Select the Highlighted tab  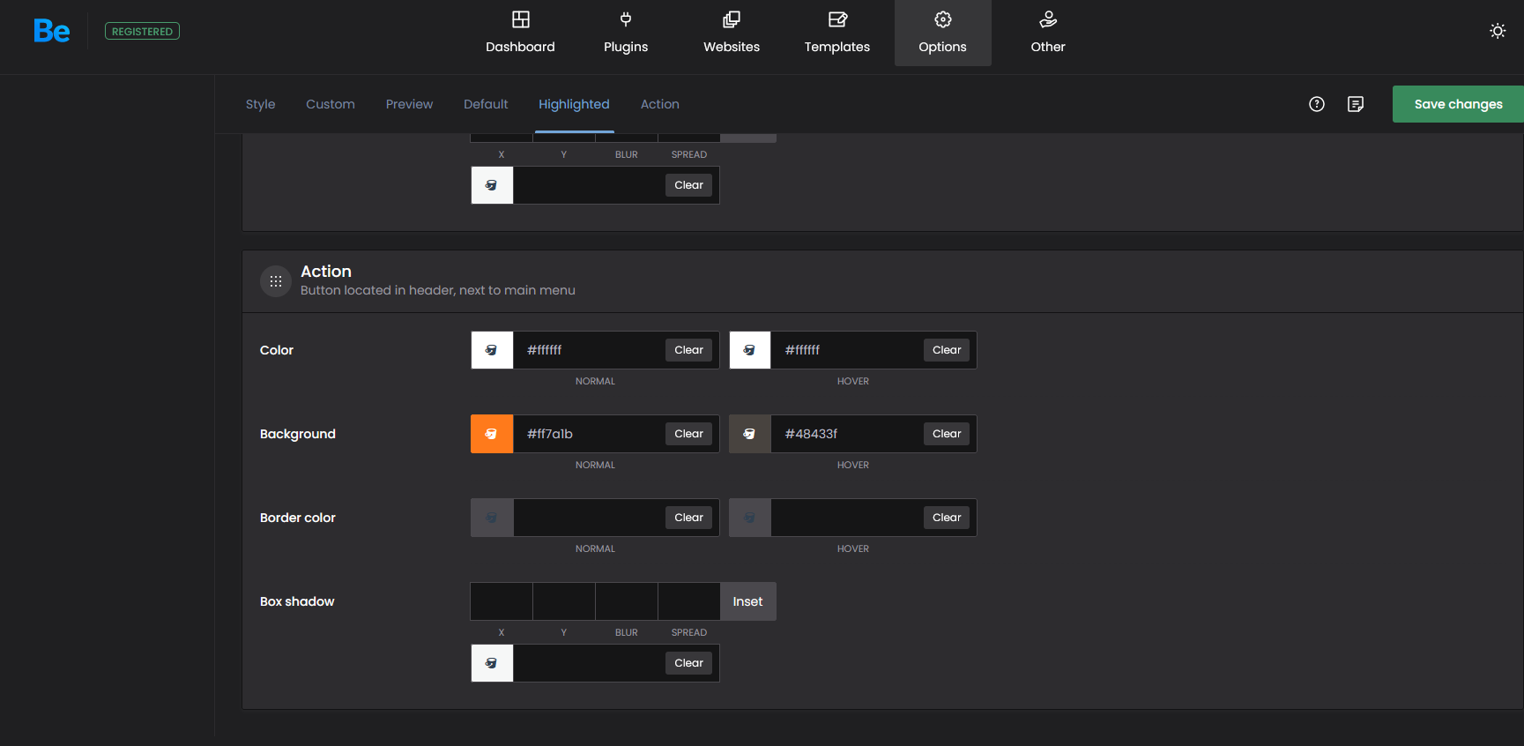click(574, 104)
